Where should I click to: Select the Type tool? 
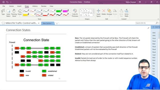point(3,12)
